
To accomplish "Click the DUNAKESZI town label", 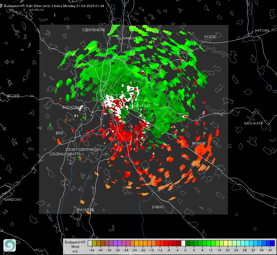I will [127, 38].
